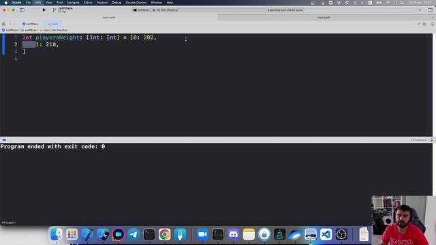This screenshot has width=436, height=245.
Task: Click the battery icon in menu bar
Action: 379,3
